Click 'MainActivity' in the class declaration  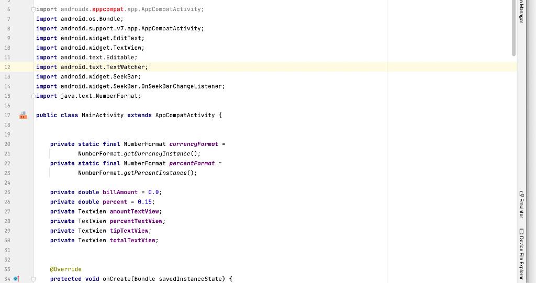coord(103,115)
